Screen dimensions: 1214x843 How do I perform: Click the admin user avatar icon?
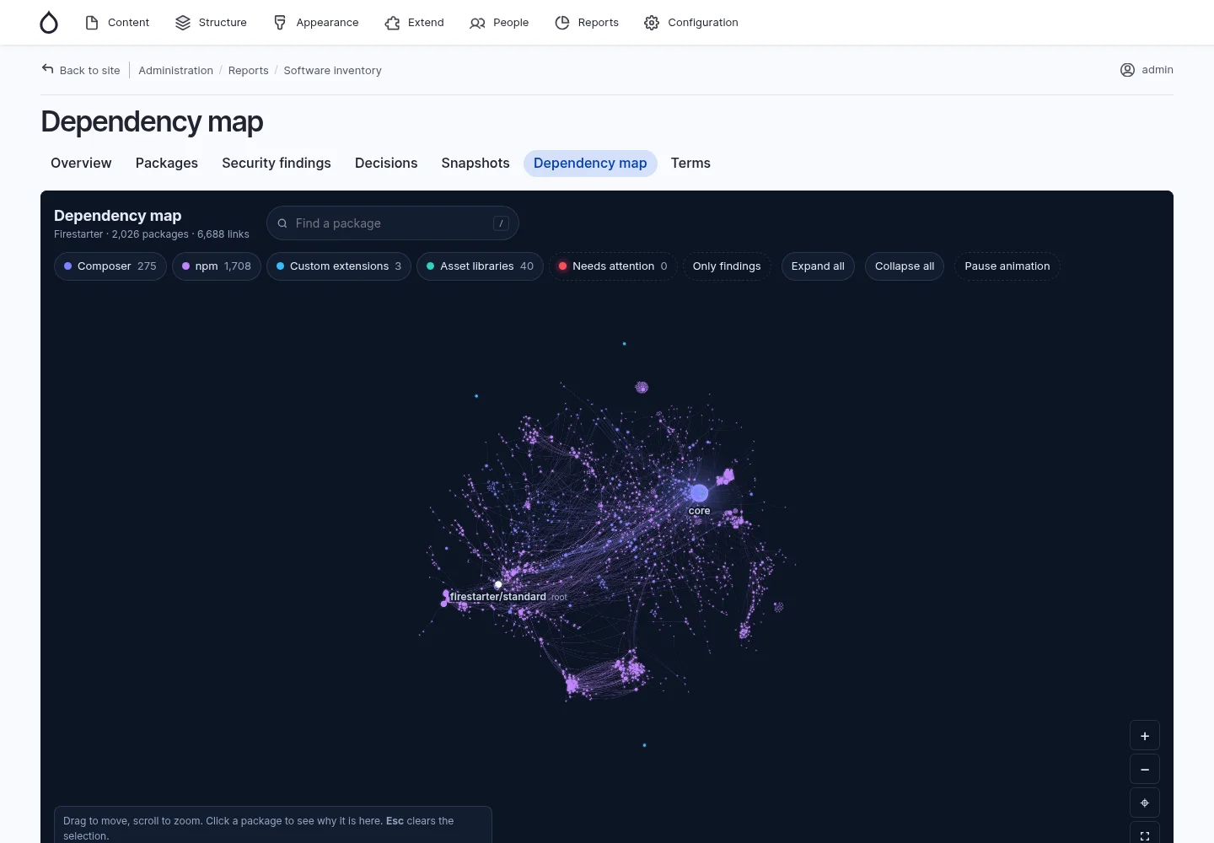coord(1127,70)
